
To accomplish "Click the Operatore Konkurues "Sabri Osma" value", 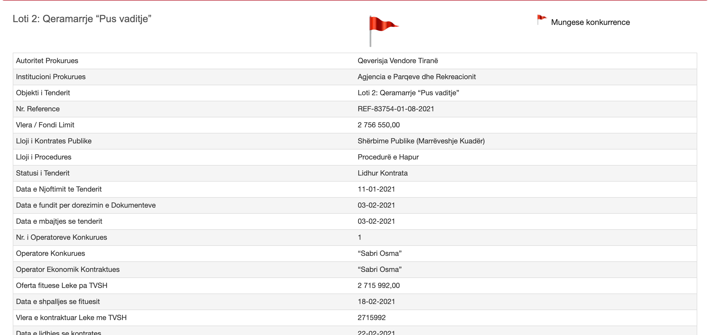I will (379, 254).
